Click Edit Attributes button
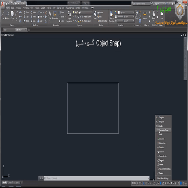 pos(103,21)
